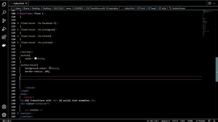Click www breadcrumb segment
The image size is (218, 122).
pos(68,8)
